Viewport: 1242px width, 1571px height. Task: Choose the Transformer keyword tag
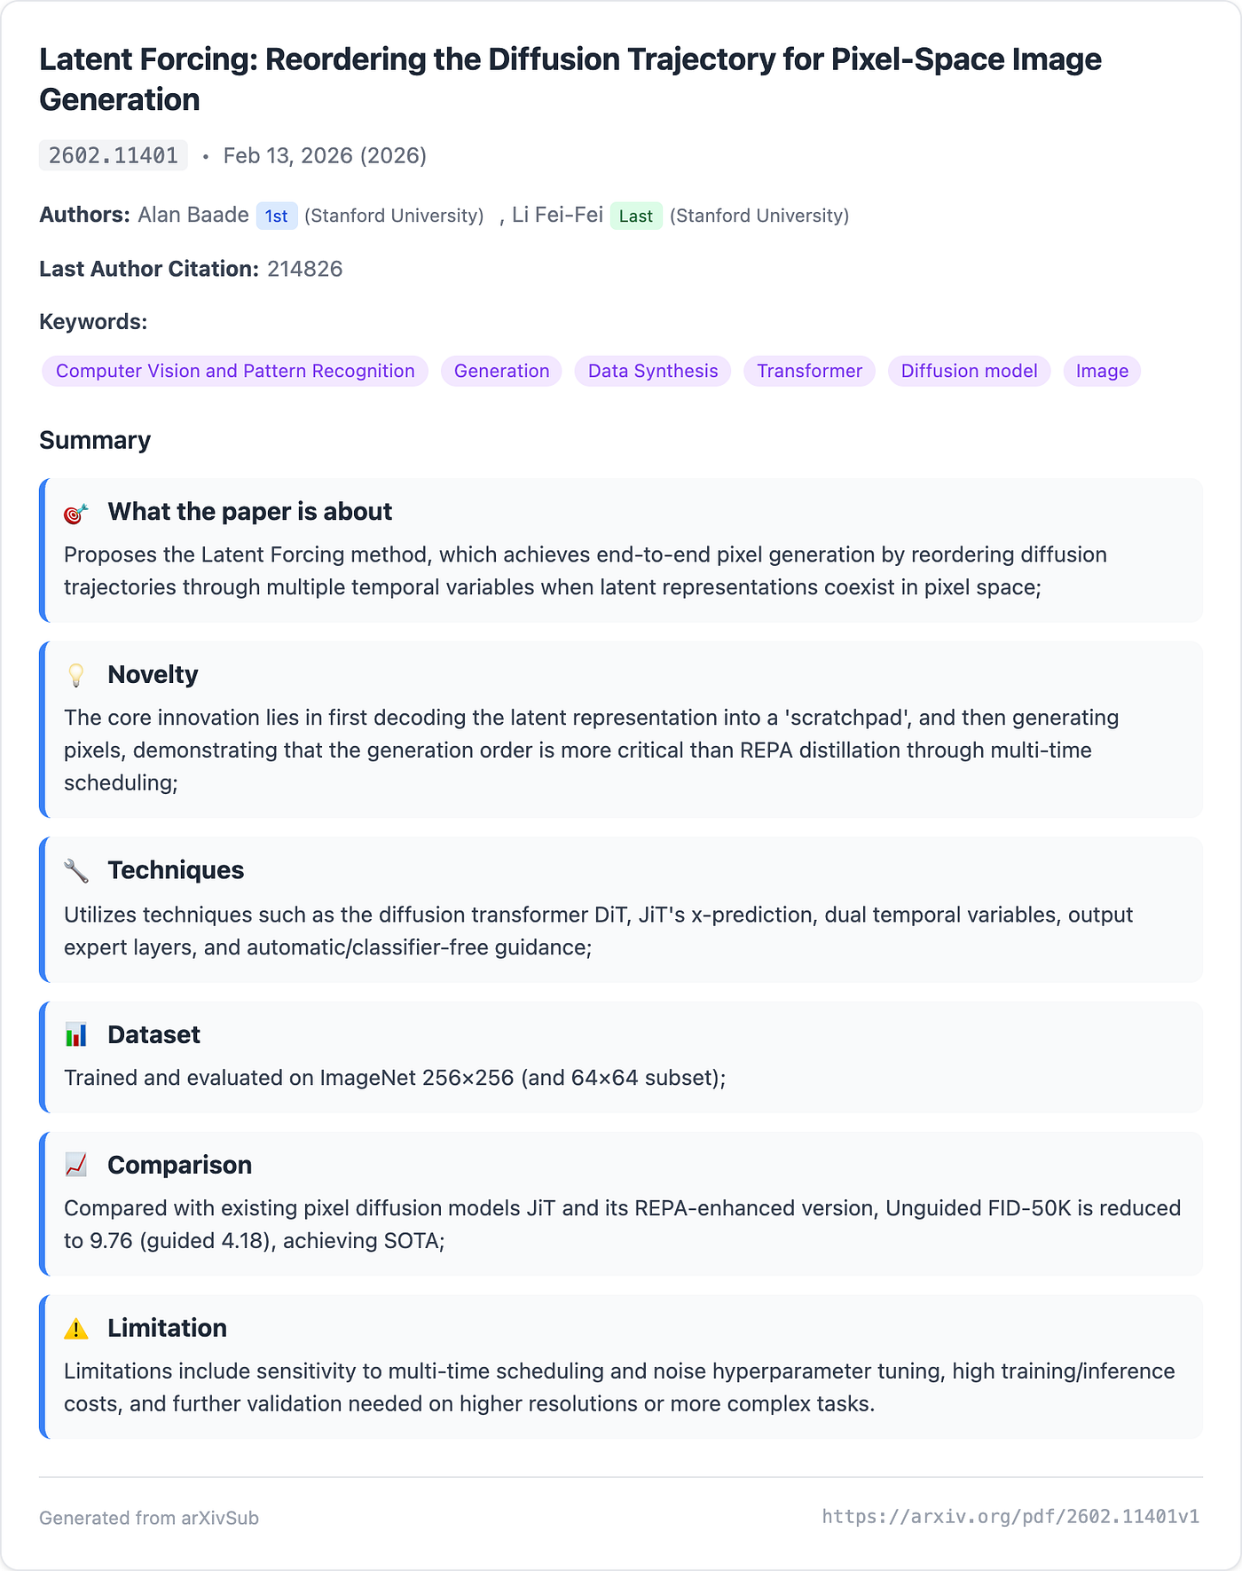pyautogui.click(x=809, y=371)
